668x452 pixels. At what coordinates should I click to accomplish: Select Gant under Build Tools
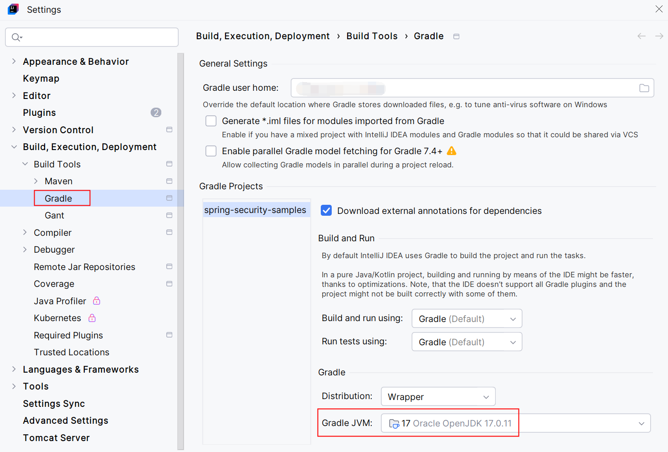point(54,215)
